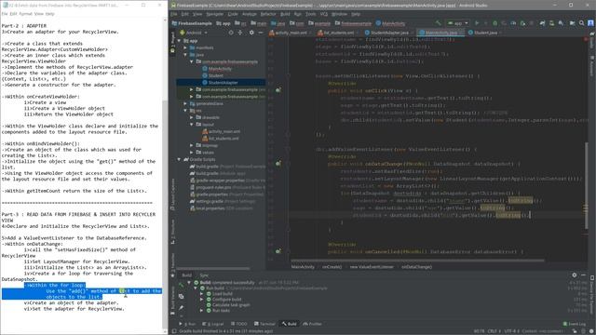Image resolution: width=596 pixels, height=335 pixels.
Task: Click the gutter override icon beside onCancelled
Action: (278, 251)
